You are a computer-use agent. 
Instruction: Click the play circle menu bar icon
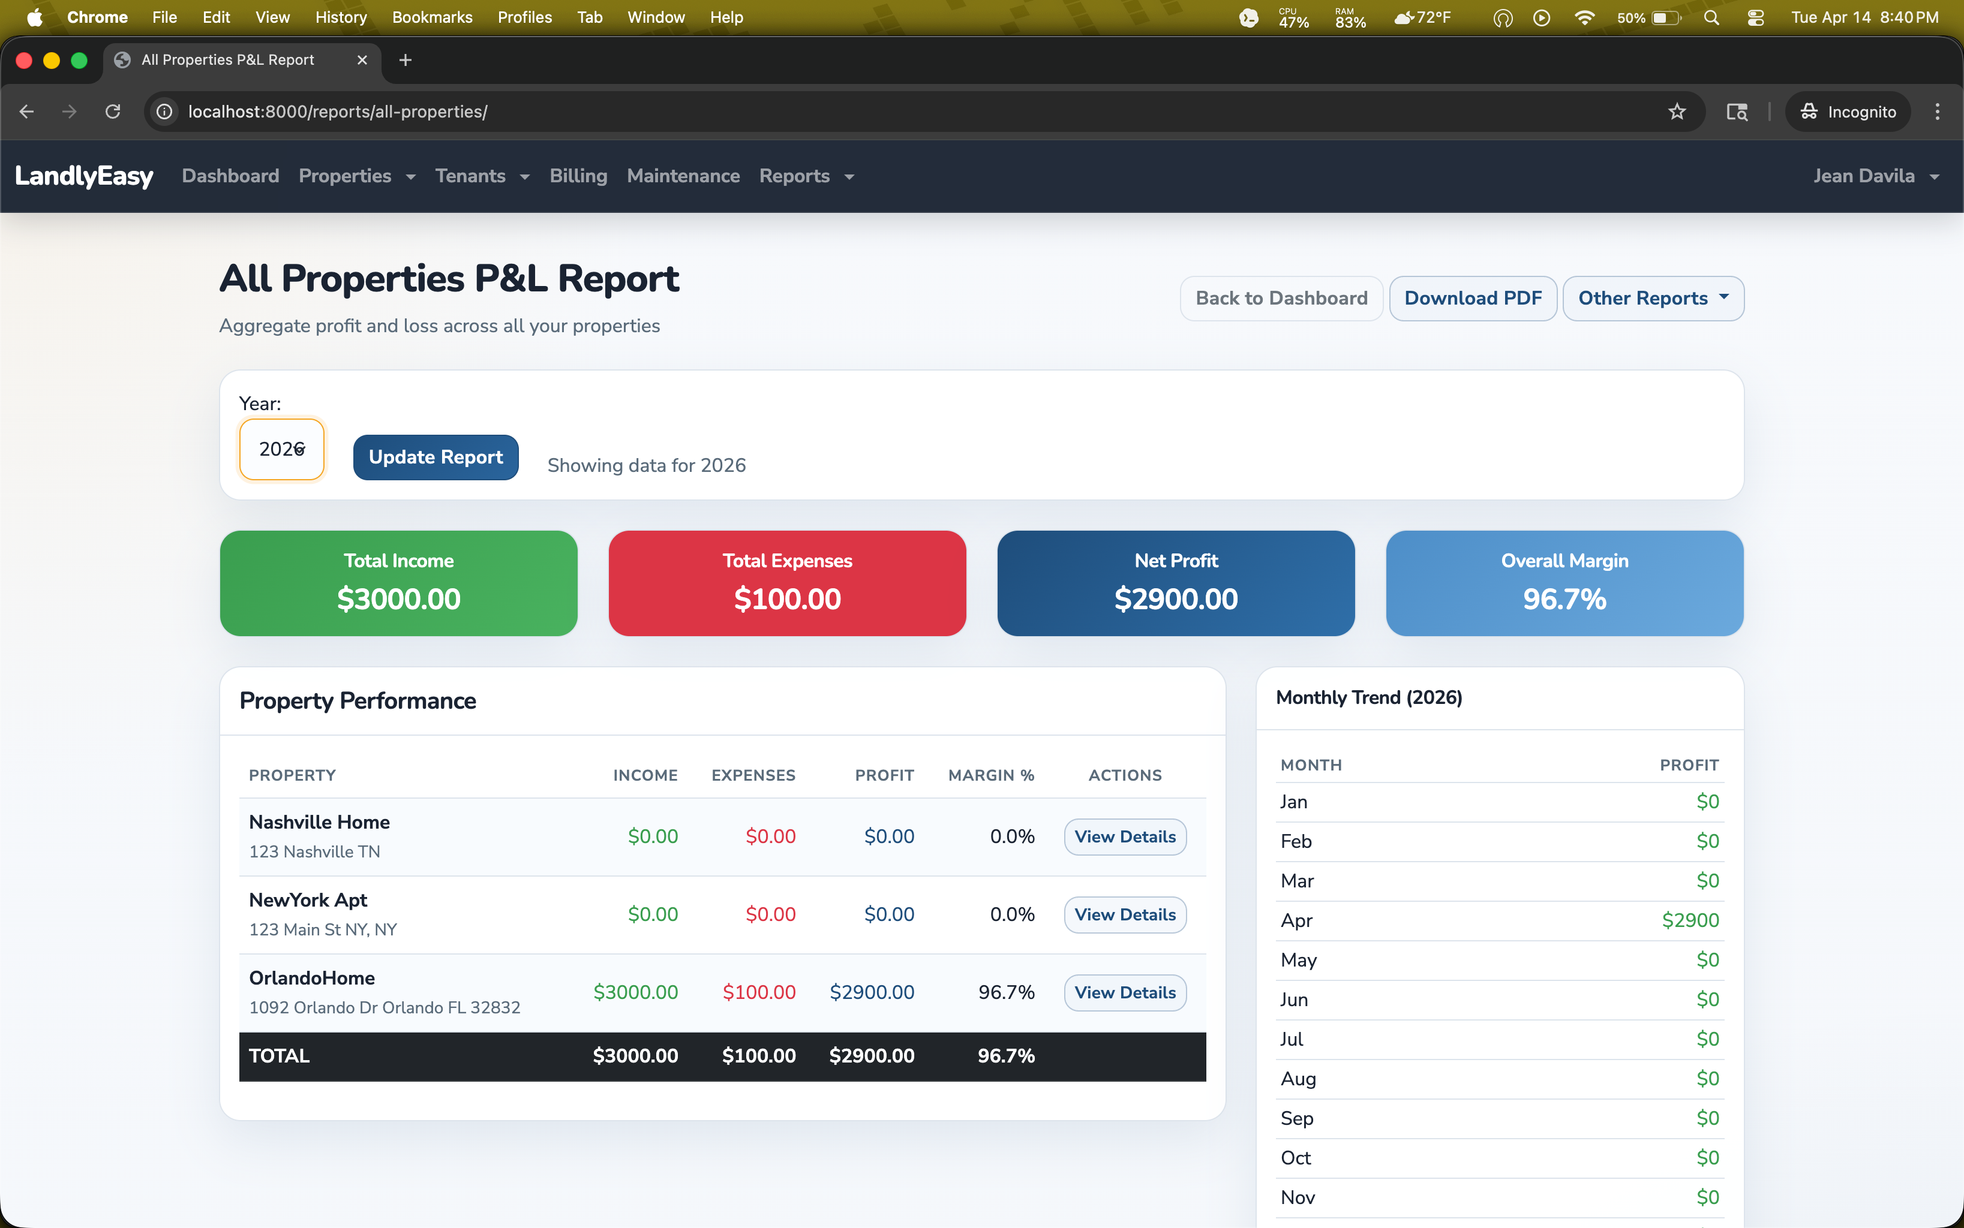(1542, 17)
